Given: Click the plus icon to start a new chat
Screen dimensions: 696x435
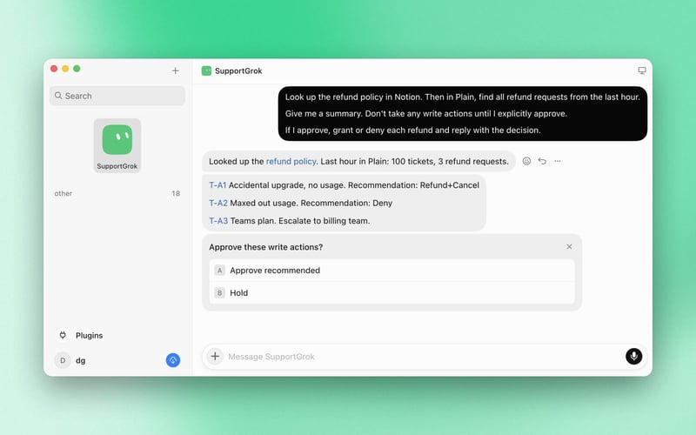Looking at the screenshot, I should pos(176,70).
